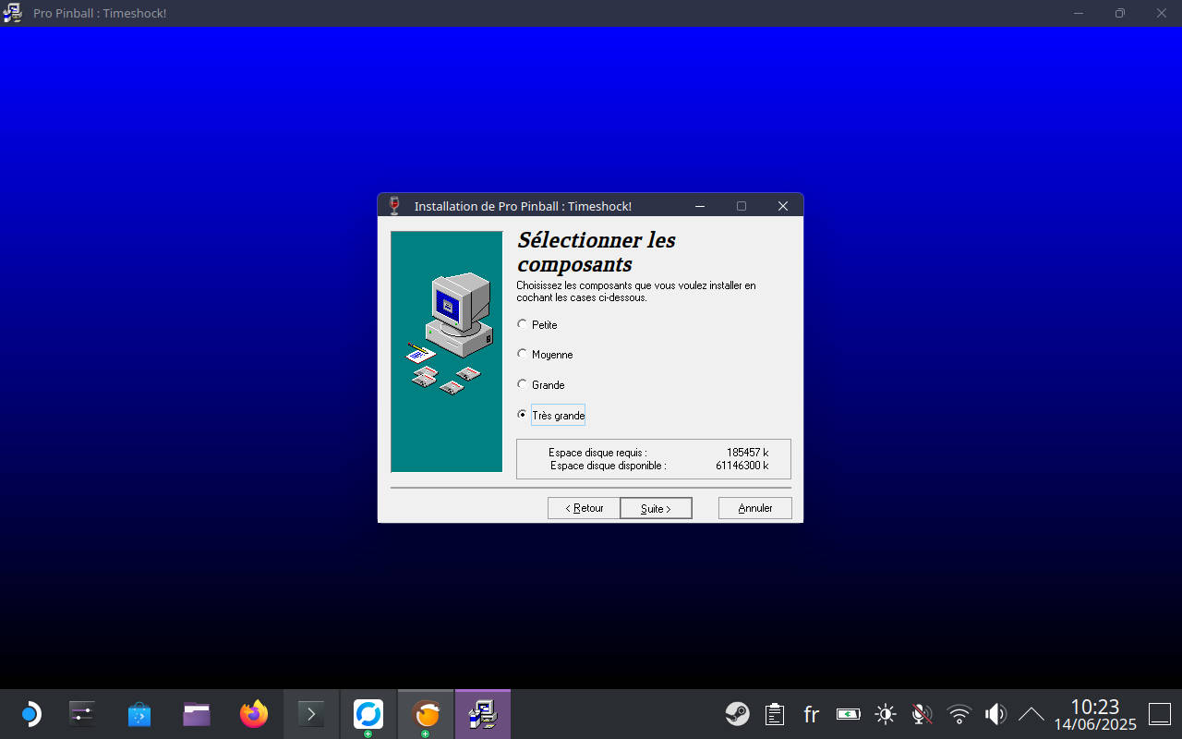Open the application launcher on taskbar
This screenshot has height=739, width=1182.
click(30, 714)
